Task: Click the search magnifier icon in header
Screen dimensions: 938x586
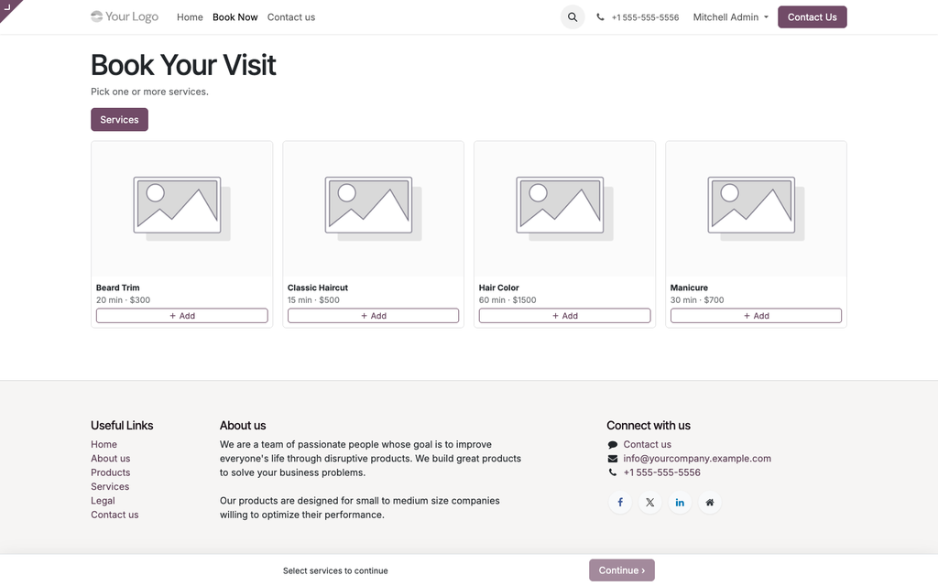Action: tap(573, 17)
